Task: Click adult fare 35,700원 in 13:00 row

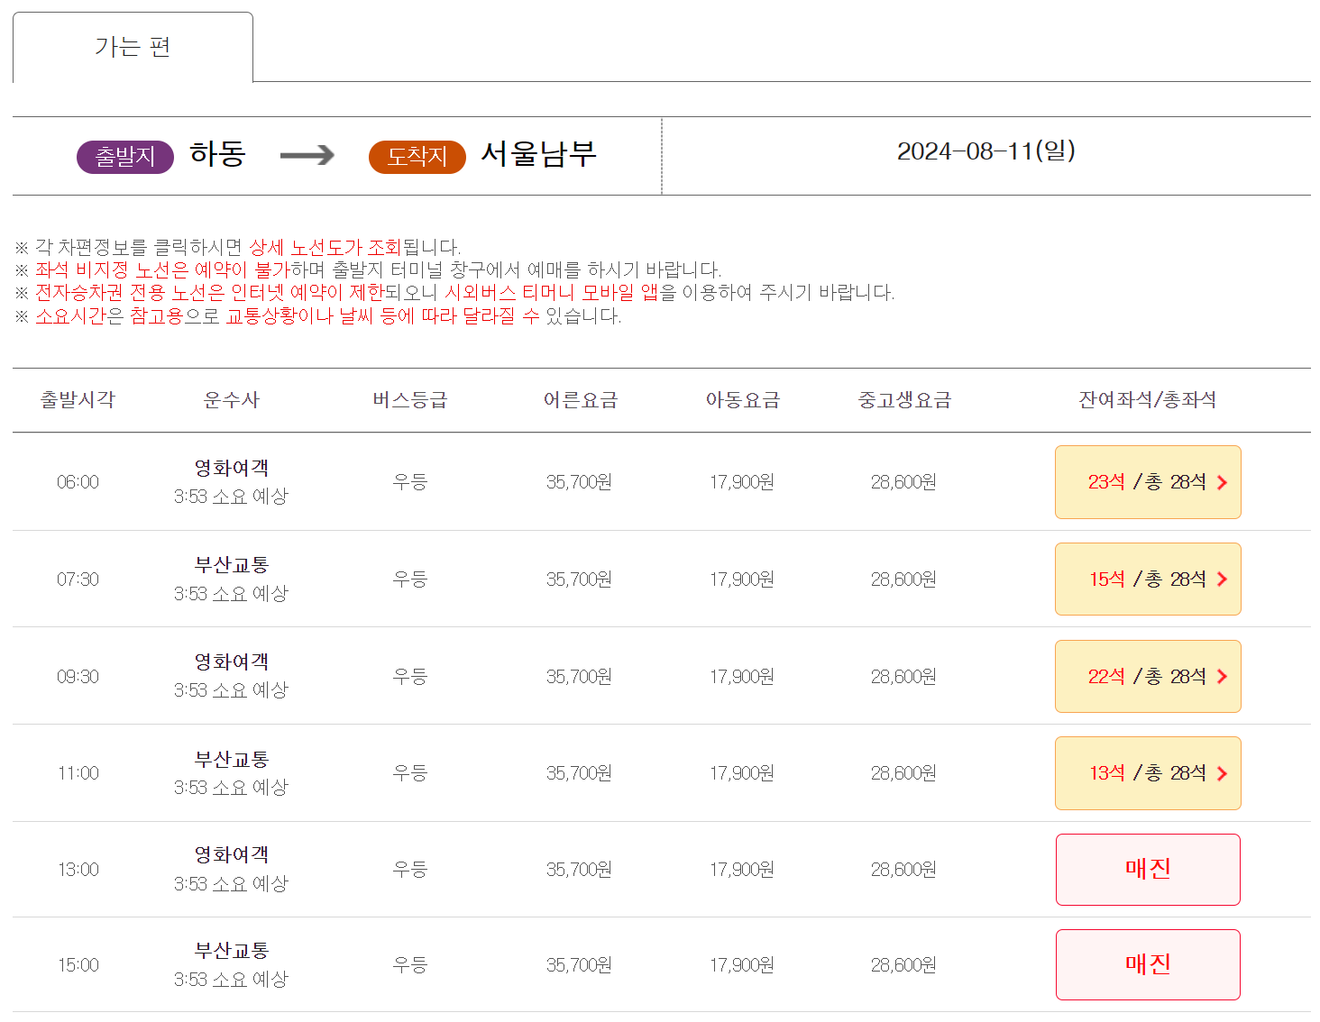Action: pos(579,870)
